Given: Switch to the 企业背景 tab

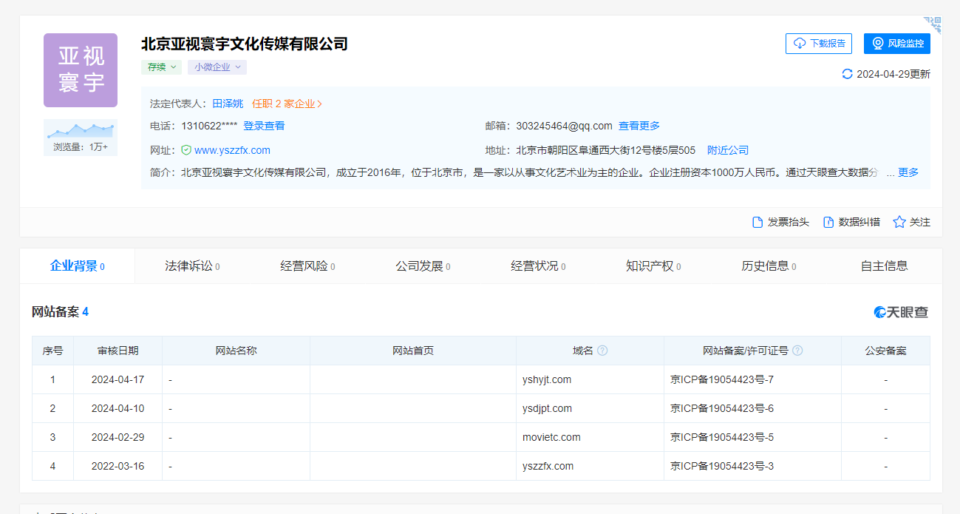Looking at the screenshot, I should tap(78, 266).
